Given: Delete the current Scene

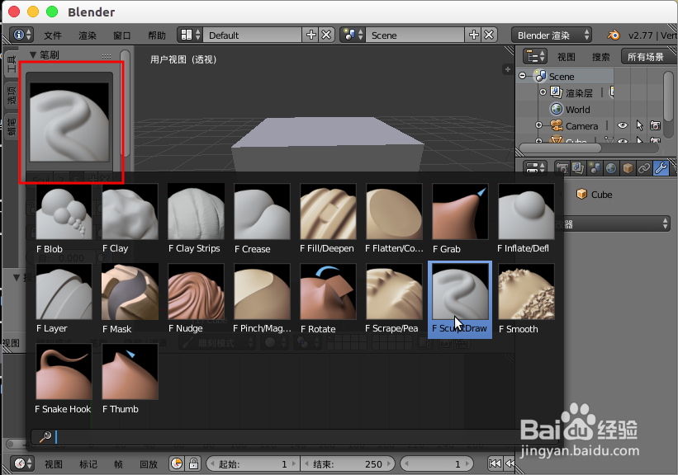Looking at the screenshot, I should click(x=489, y=35).
